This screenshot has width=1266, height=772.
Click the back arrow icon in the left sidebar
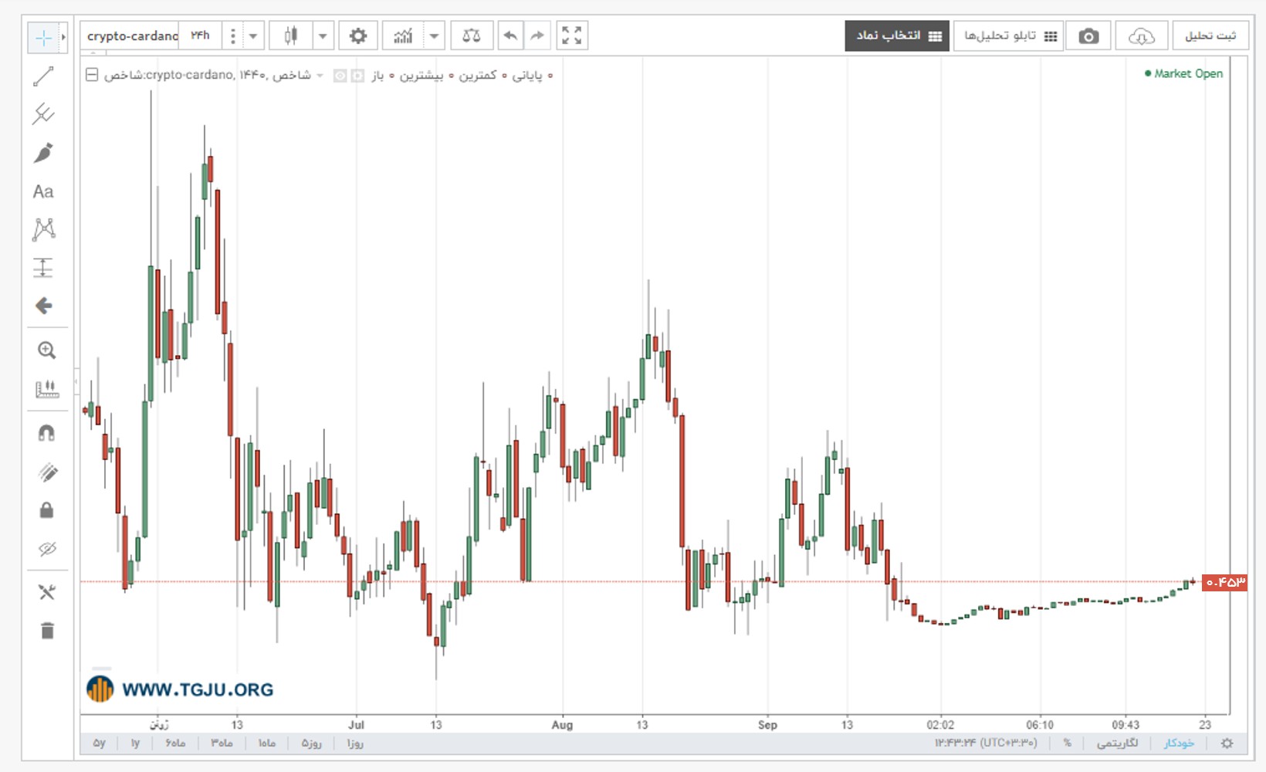click(44, 306)
